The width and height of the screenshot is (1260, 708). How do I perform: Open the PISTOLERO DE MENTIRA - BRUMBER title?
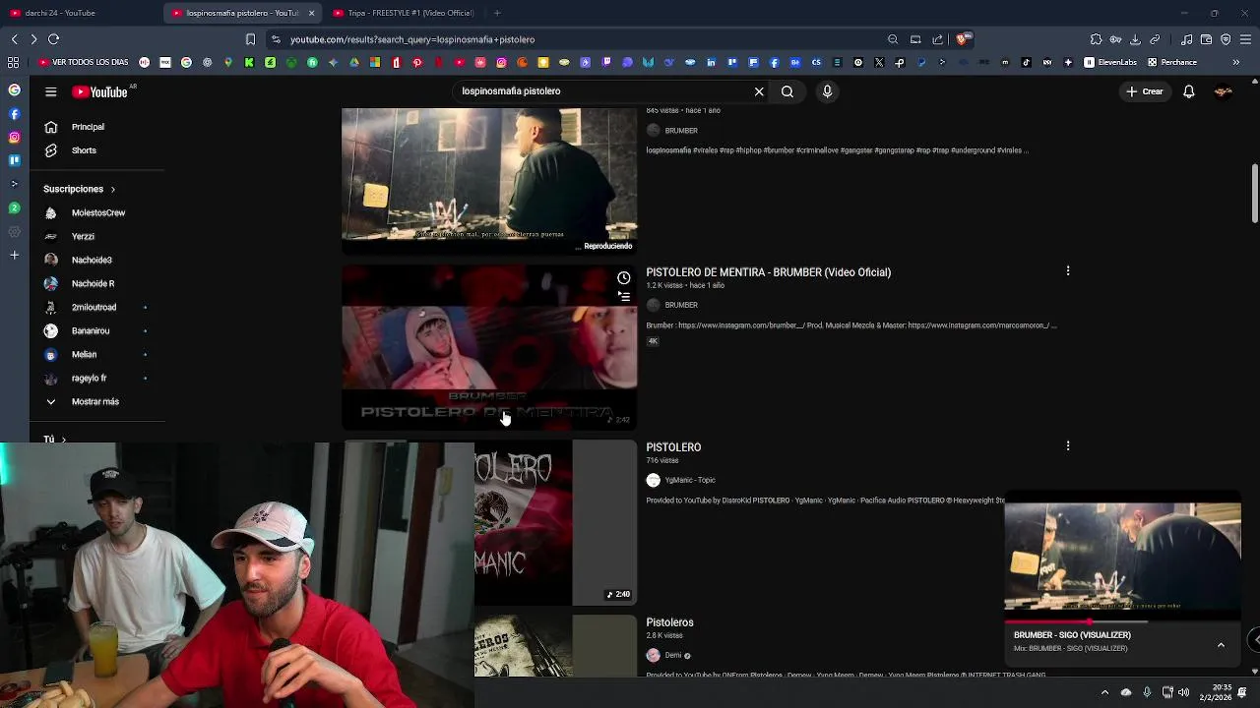[768, 272]
